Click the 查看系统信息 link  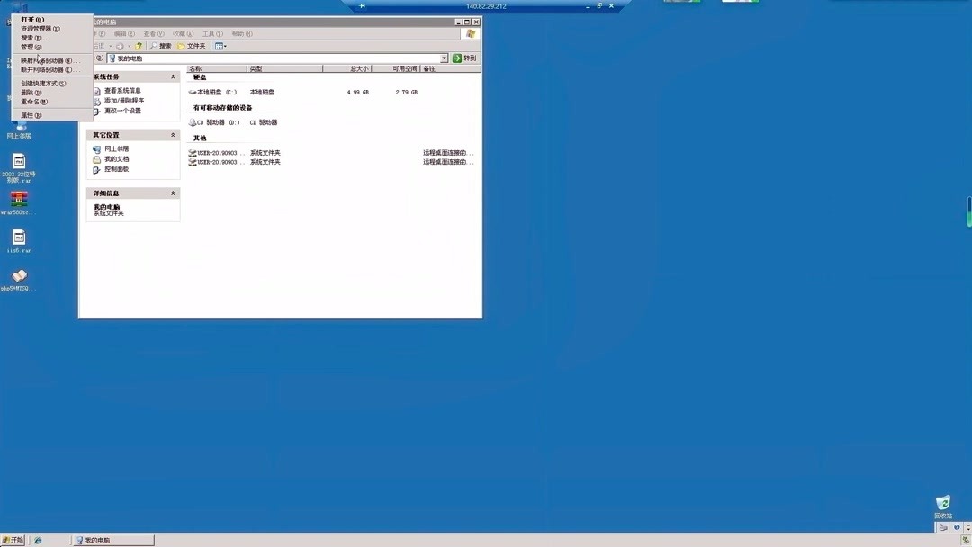(121, 90)
